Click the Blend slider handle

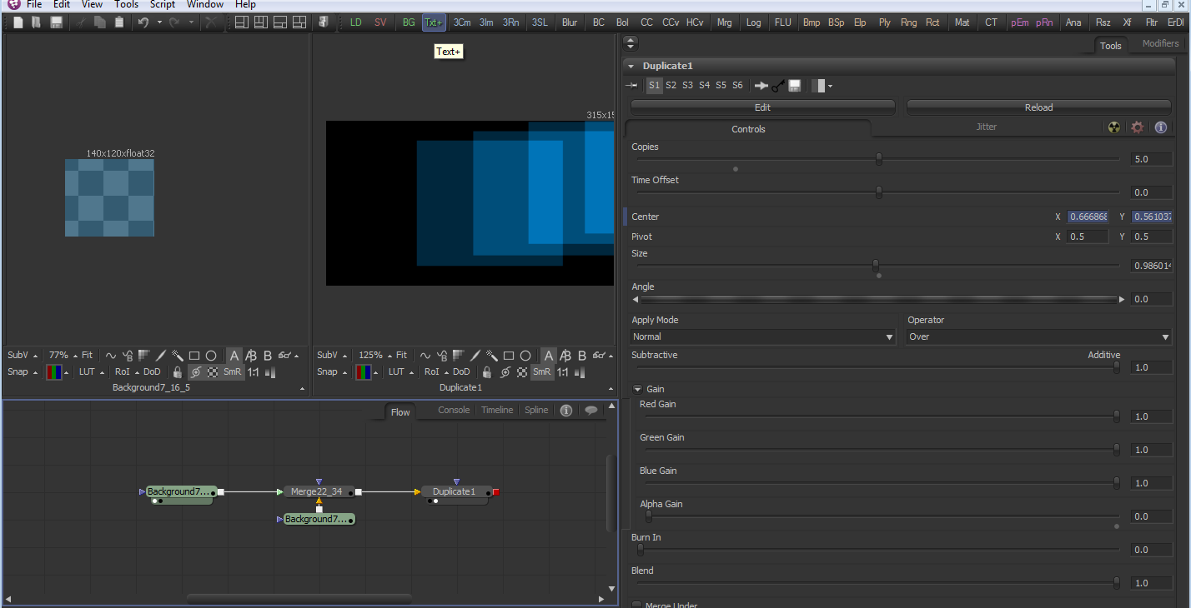(x=1117, y=583)
